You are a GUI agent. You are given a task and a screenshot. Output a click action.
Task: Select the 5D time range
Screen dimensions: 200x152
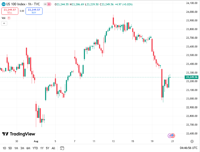click(10, 148)
